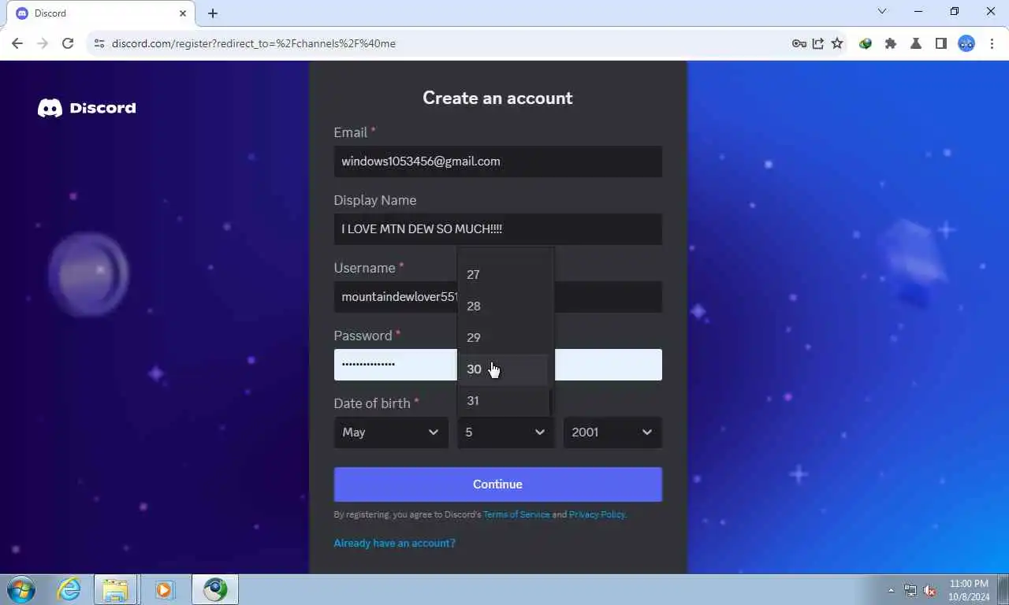Screen dimensions: 1009x605
Task: Open the Extensions puzzle icon
Action: pos(891,43)
